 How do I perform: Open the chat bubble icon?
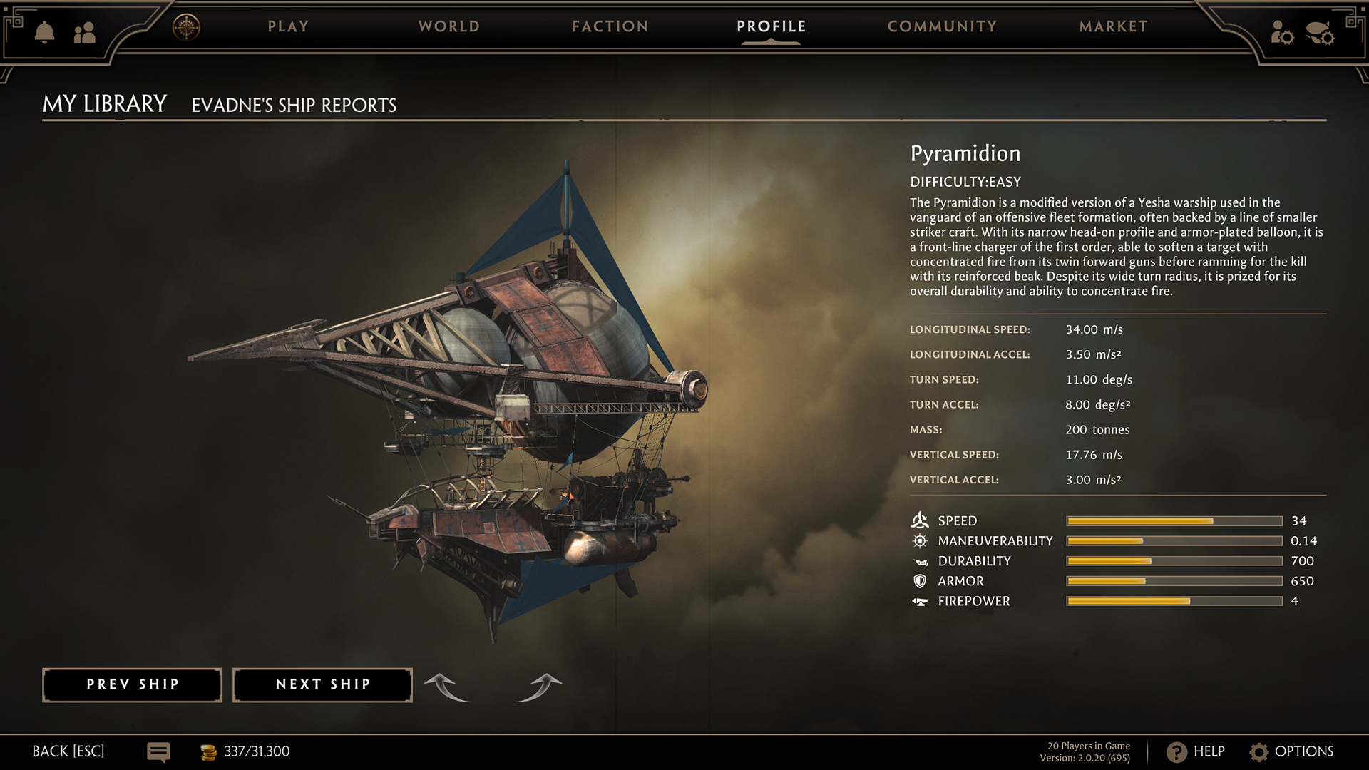[158, 752]
